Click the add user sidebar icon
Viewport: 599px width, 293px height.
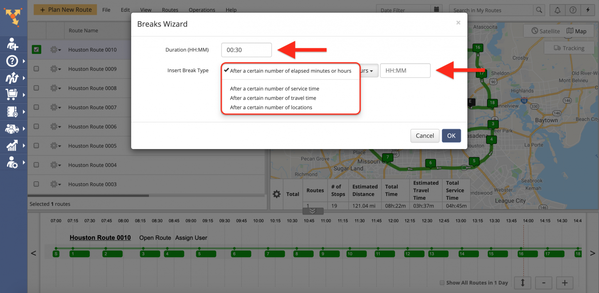tap(12, 44)
